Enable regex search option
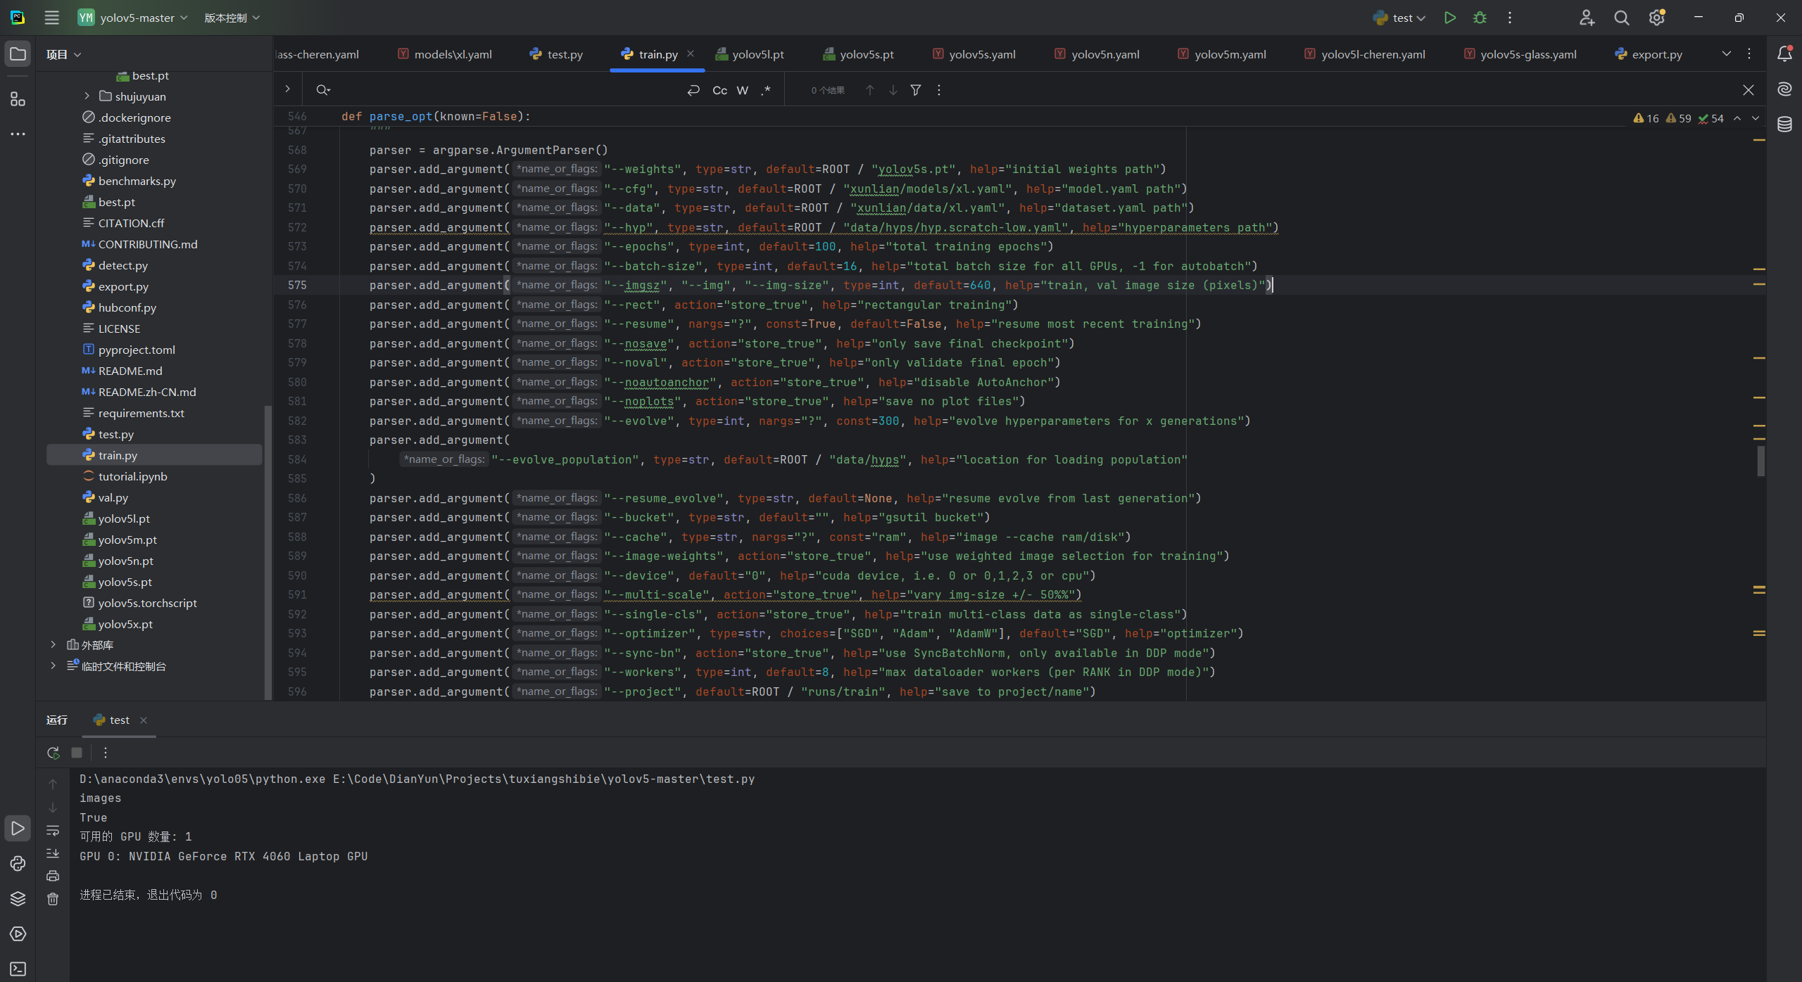The height and width of the screenshot is (982, 1802). [766, 90]
